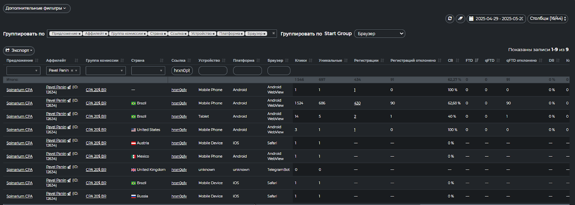Open the Столбцы (16/44) column selector
Screen dimensions: 575x205
pyautogui.click(x=547, y=19)
